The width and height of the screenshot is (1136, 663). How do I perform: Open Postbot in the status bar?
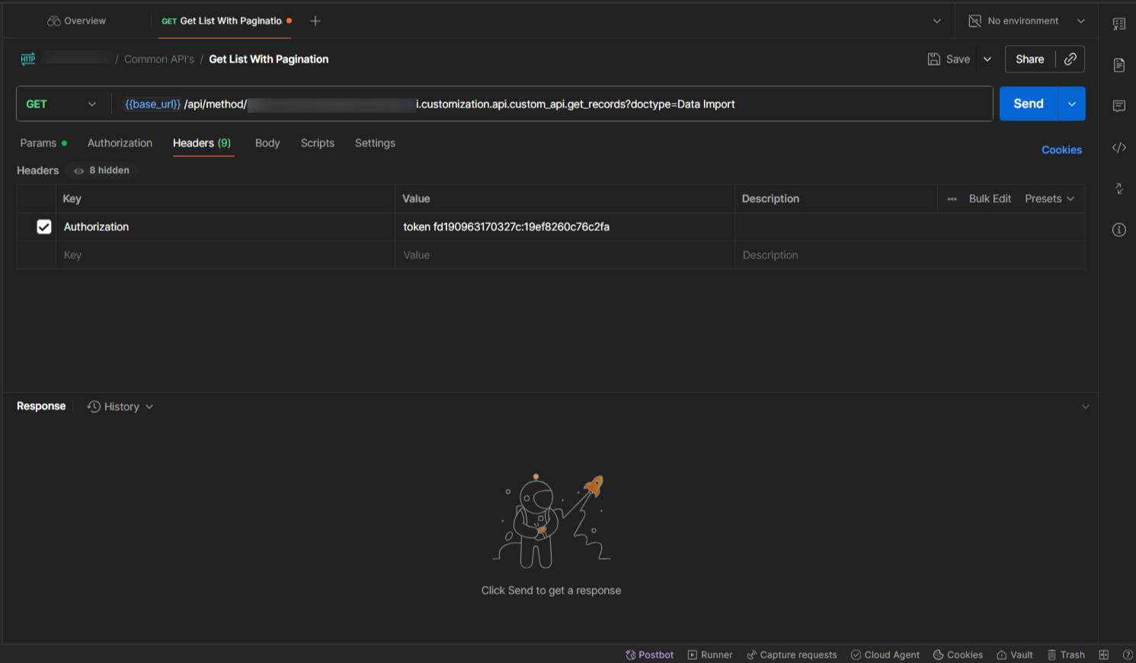pos(650,655)
